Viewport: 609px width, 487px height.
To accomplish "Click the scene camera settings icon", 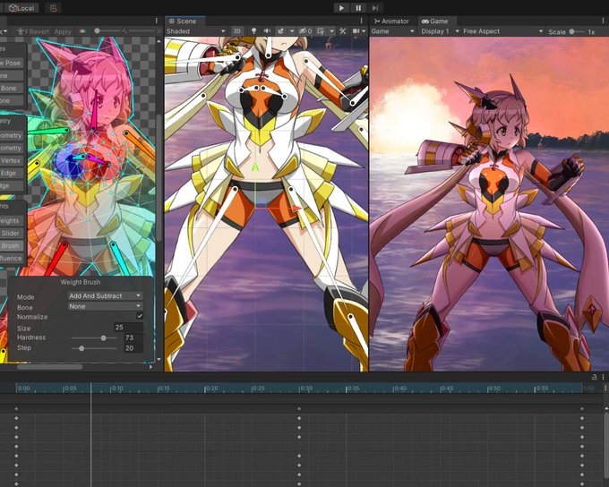I will click(356, 31).
